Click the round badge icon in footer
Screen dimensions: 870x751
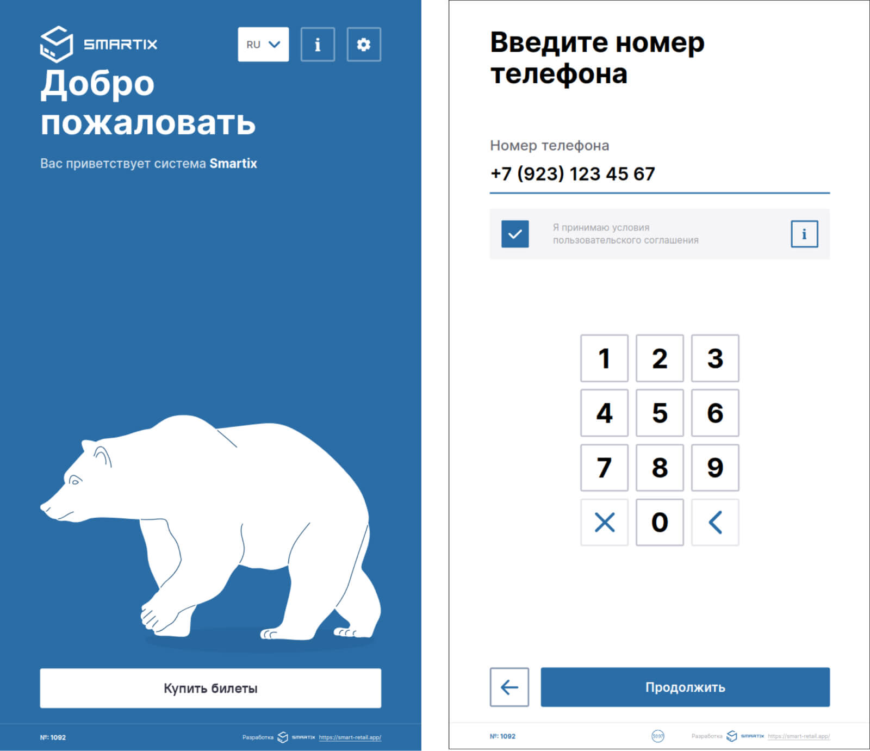(657, 736)
